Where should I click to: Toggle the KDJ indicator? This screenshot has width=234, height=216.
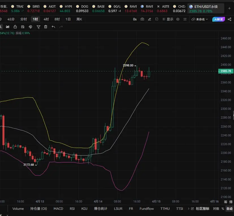tap(84, 209)
